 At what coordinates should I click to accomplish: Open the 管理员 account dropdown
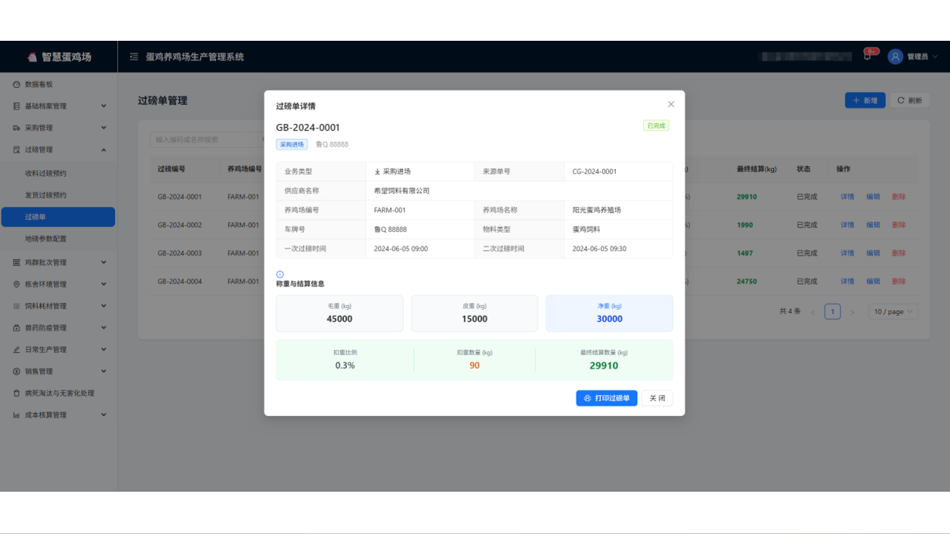913,57
